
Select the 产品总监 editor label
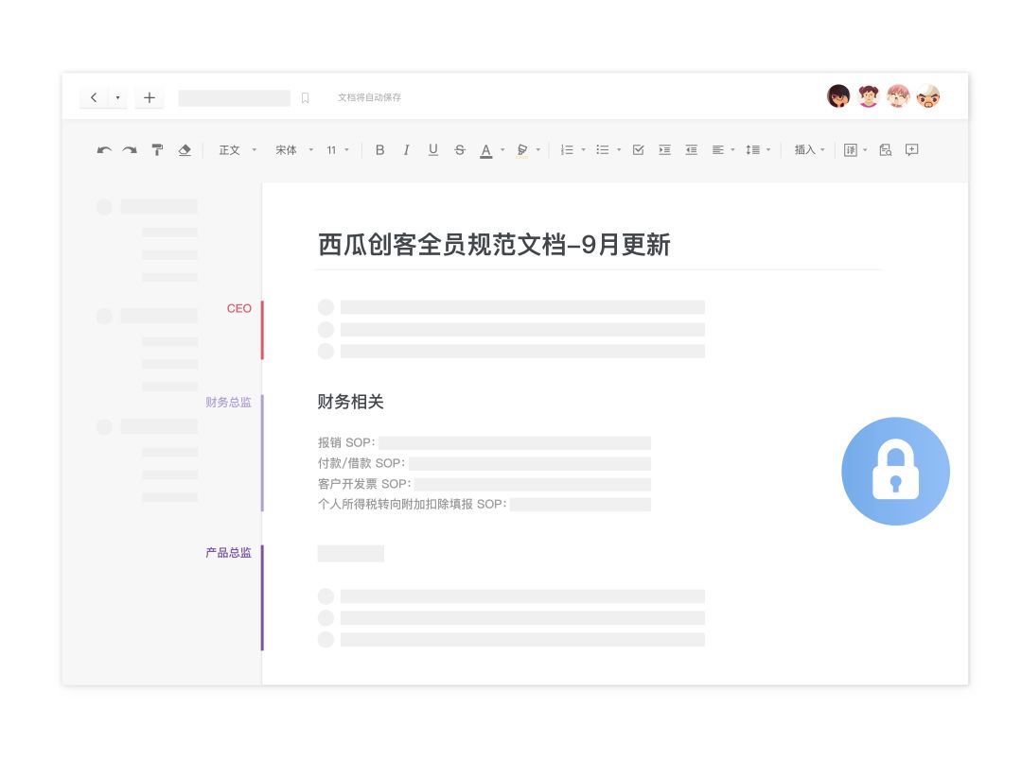[x=228, y=553]
